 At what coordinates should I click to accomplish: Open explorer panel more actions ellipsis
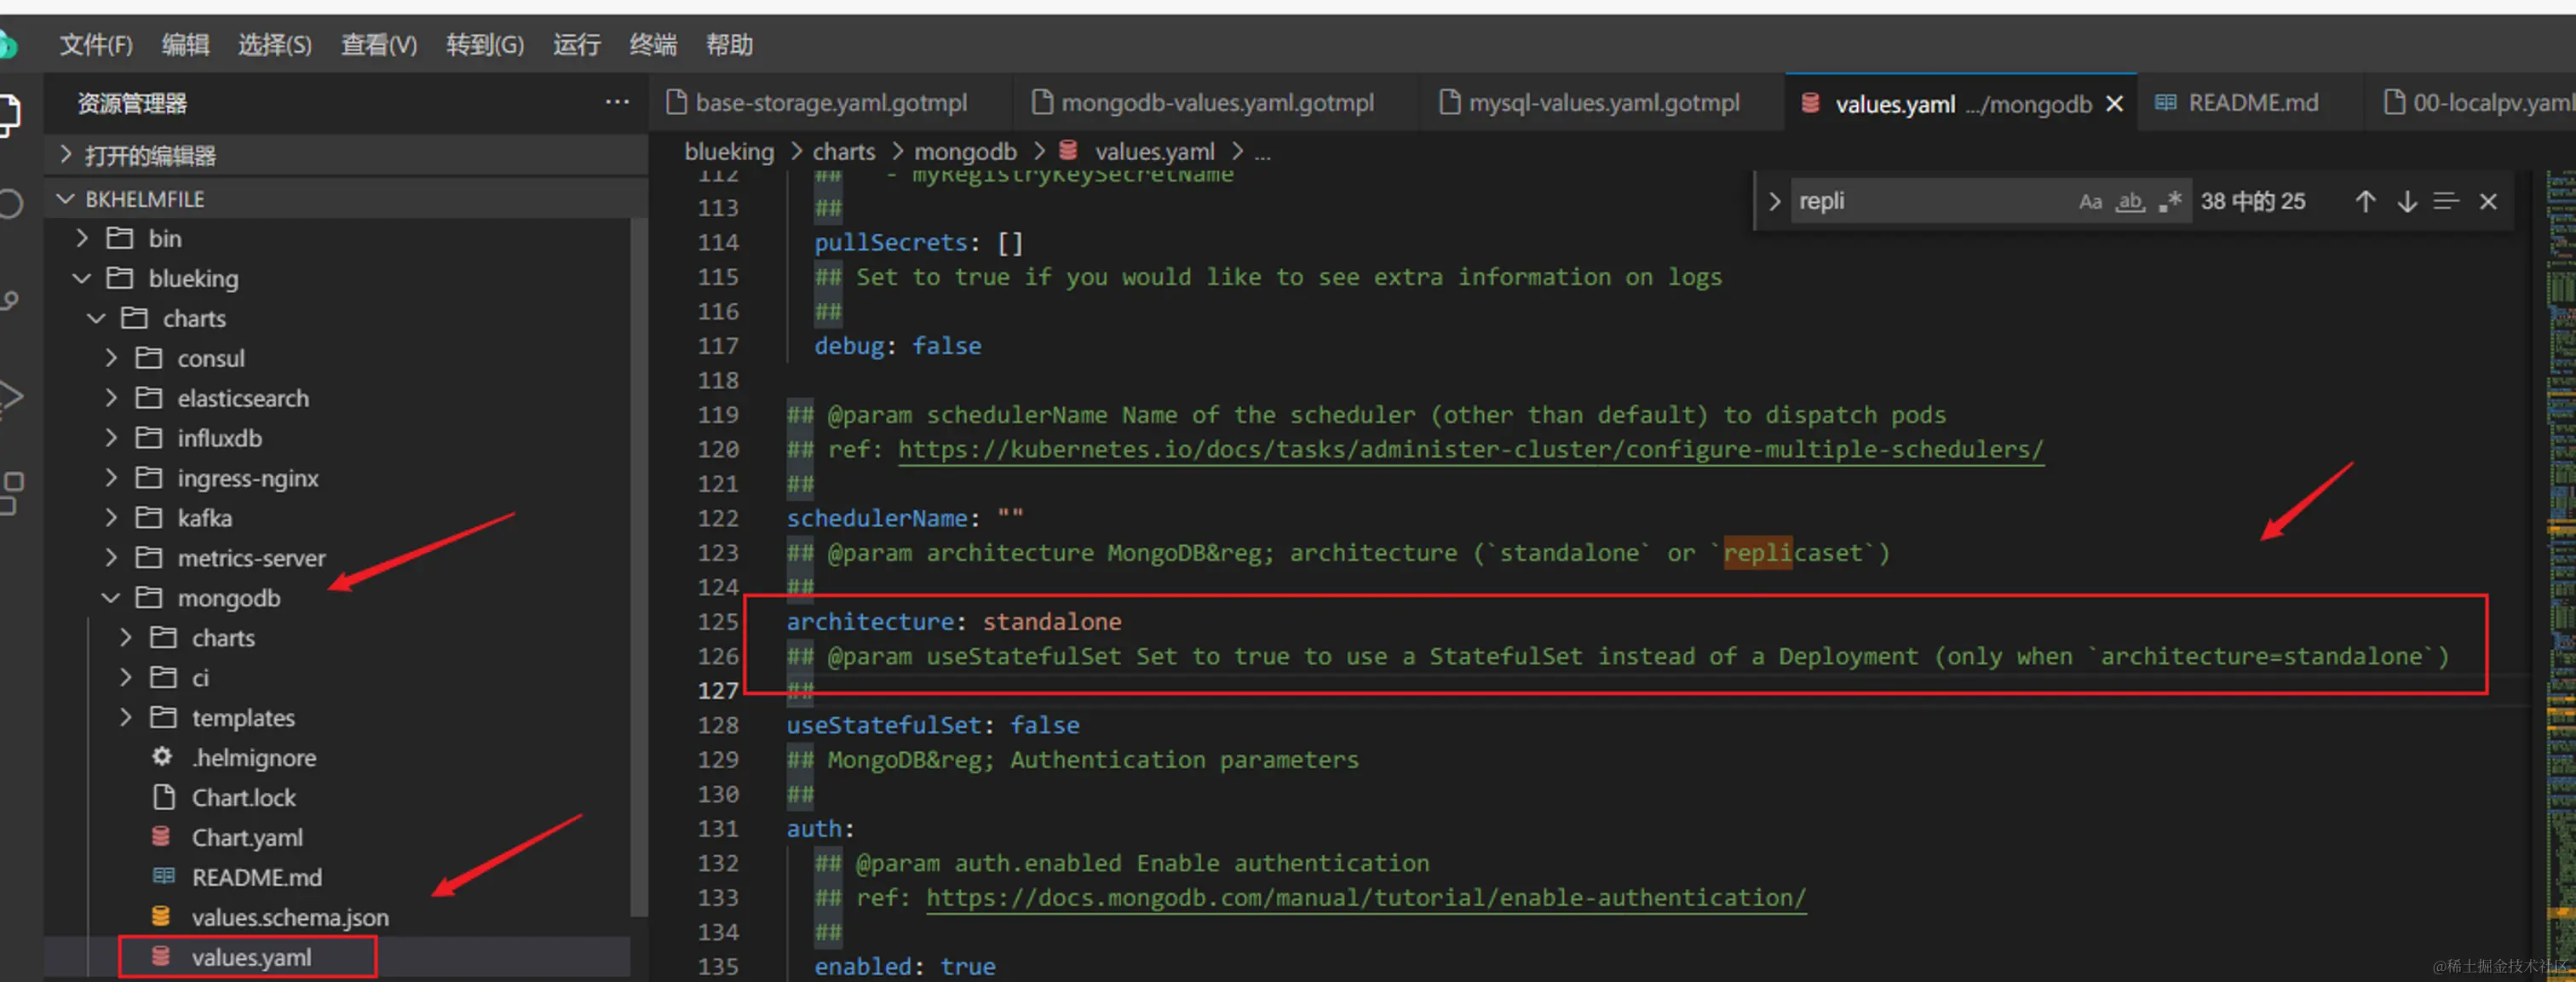(x=617, y=102)
